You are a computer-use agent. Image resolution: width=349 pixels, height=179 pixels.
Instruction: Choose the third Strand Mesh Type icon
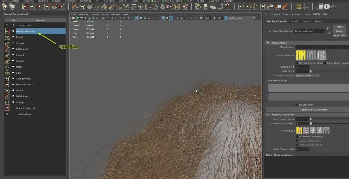[x=322, y=55]
